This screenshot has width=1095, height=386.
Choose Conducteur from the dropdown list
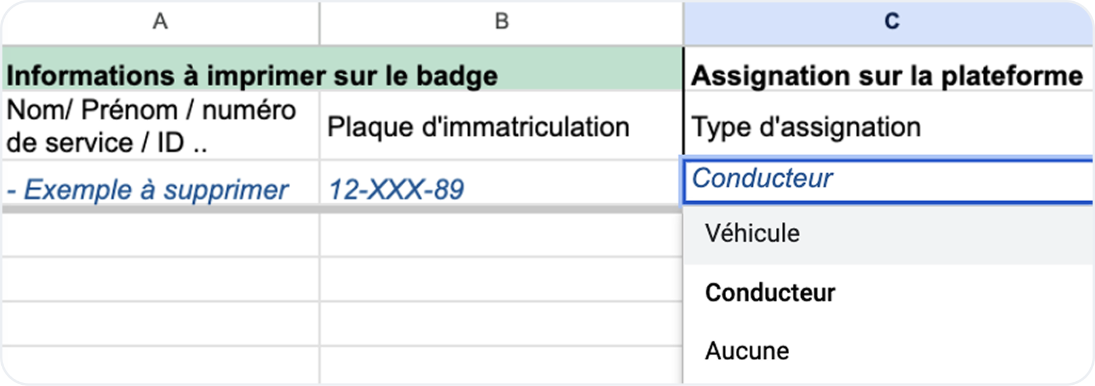(770, 293)
